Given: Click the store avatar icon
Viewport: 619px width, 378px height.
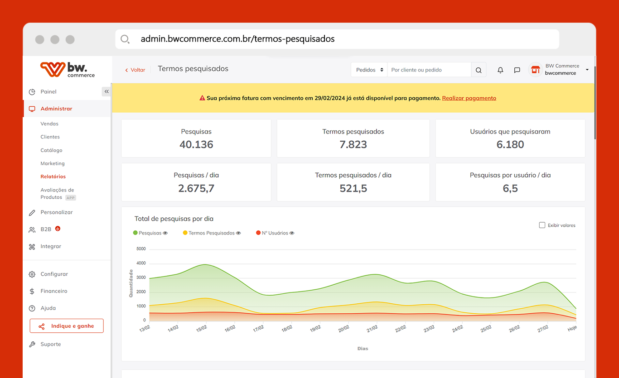Looking at the screenshot, I should pyautogui.click(x=536, y=70).
